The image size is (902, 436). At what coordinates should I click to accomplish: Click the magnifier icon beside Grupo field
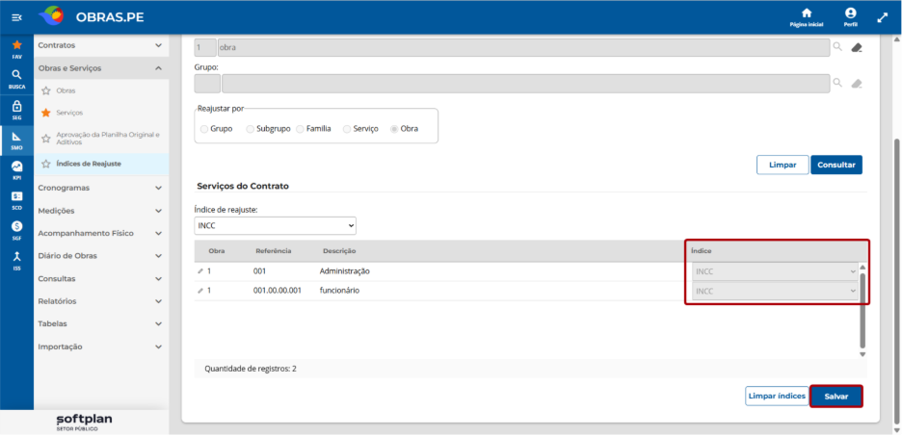[837, 84]
